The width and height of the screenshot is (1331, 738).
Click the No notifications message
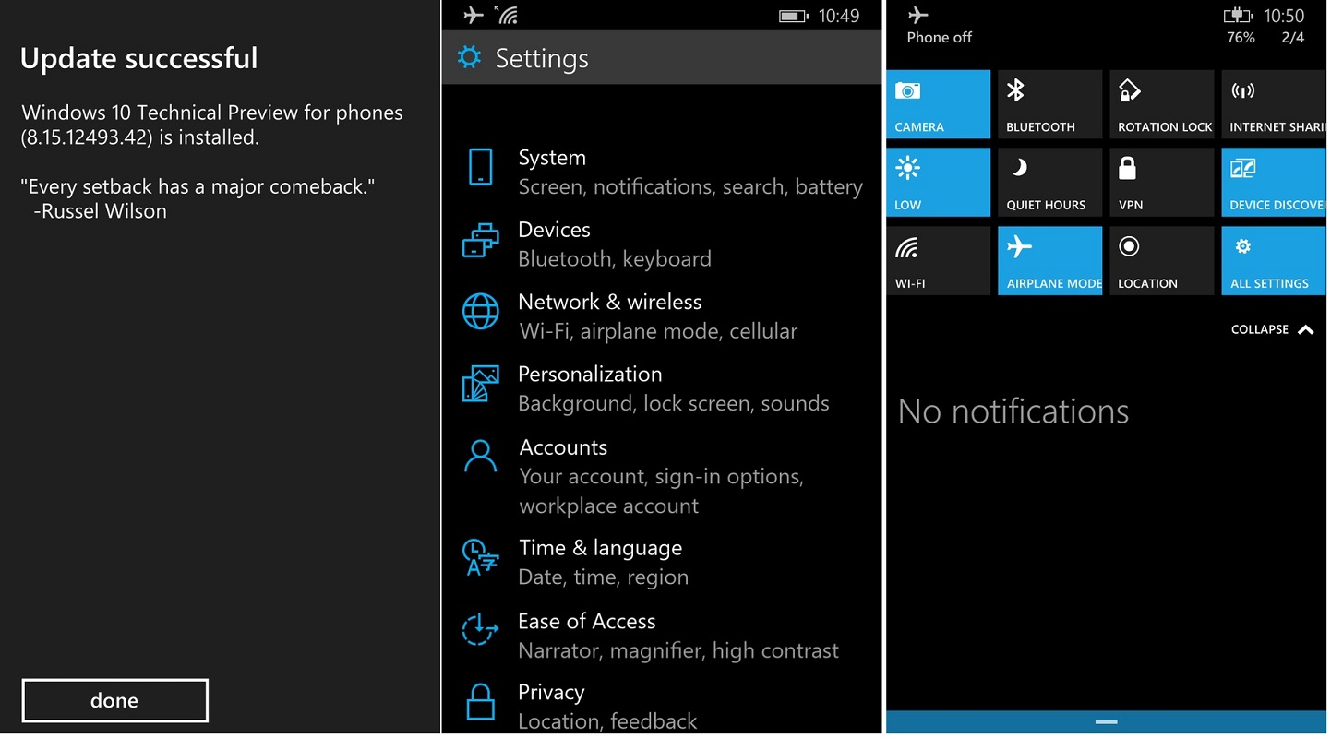pyautogui.click(x=1013, y=411)
